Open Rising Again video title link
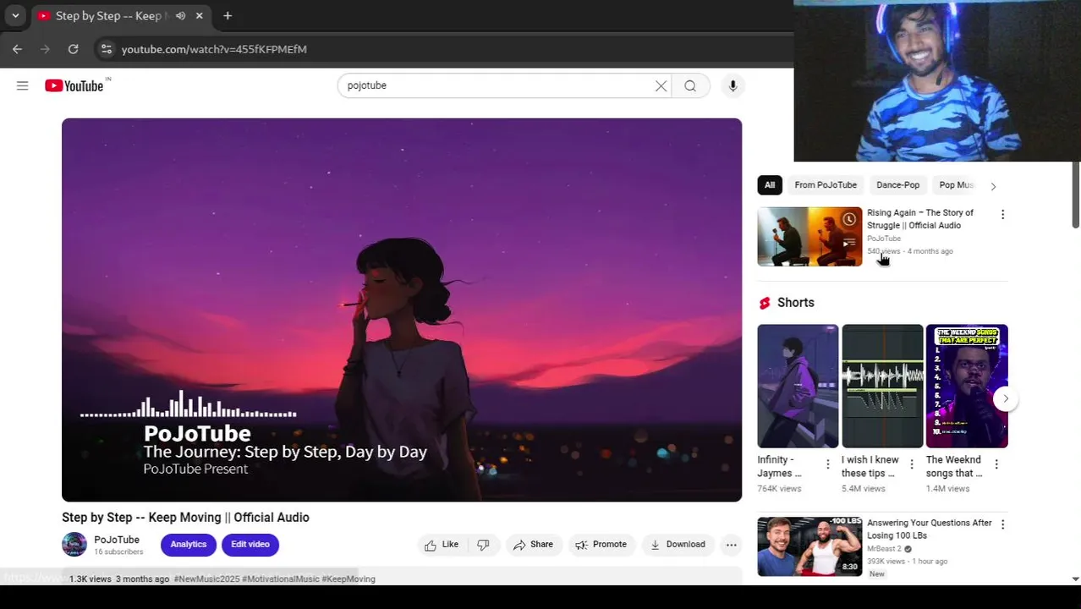This screenshot has height=609, width=1081. tap(920, 219)
